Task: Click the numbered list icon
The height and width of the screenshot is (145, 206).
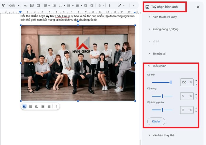Action: coord(77,6)
